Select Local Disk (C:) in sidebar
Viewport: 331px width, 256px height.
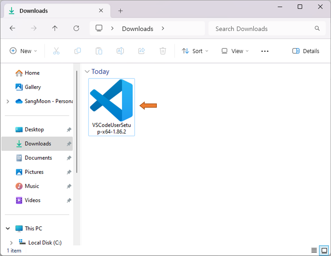click(45, 243)
